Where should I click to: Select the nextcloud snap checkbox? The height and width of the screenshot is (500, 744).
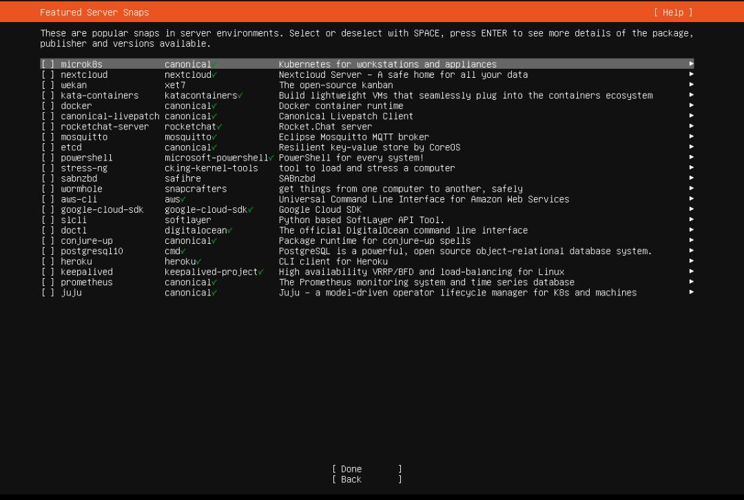[x=48, y=74]
